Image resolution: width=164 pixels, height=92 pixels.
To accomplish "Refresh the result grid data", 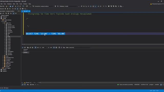I will click(23, 48).
